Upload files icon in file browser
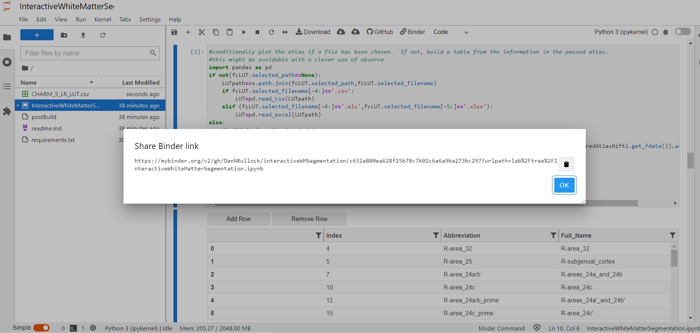Image resolution: width=700 pixels, height=333 pixels. point(83,35)
